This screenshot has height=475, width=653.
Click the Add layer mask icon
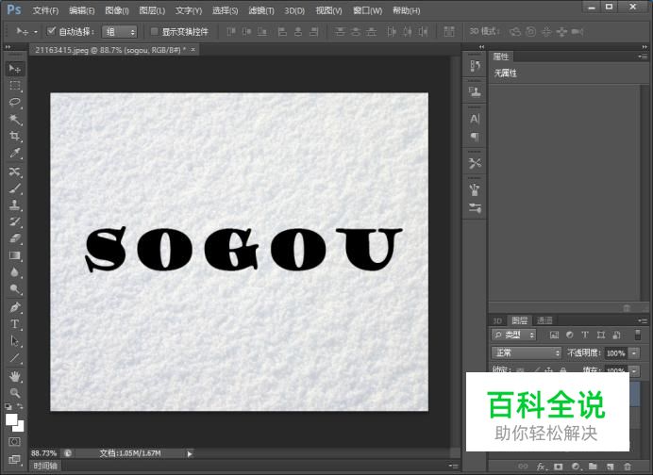(559, 467)
